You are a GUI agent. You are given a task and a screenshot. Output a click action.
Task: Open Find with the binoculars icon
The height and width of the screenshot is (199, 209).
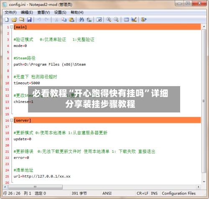click(82, 20)
